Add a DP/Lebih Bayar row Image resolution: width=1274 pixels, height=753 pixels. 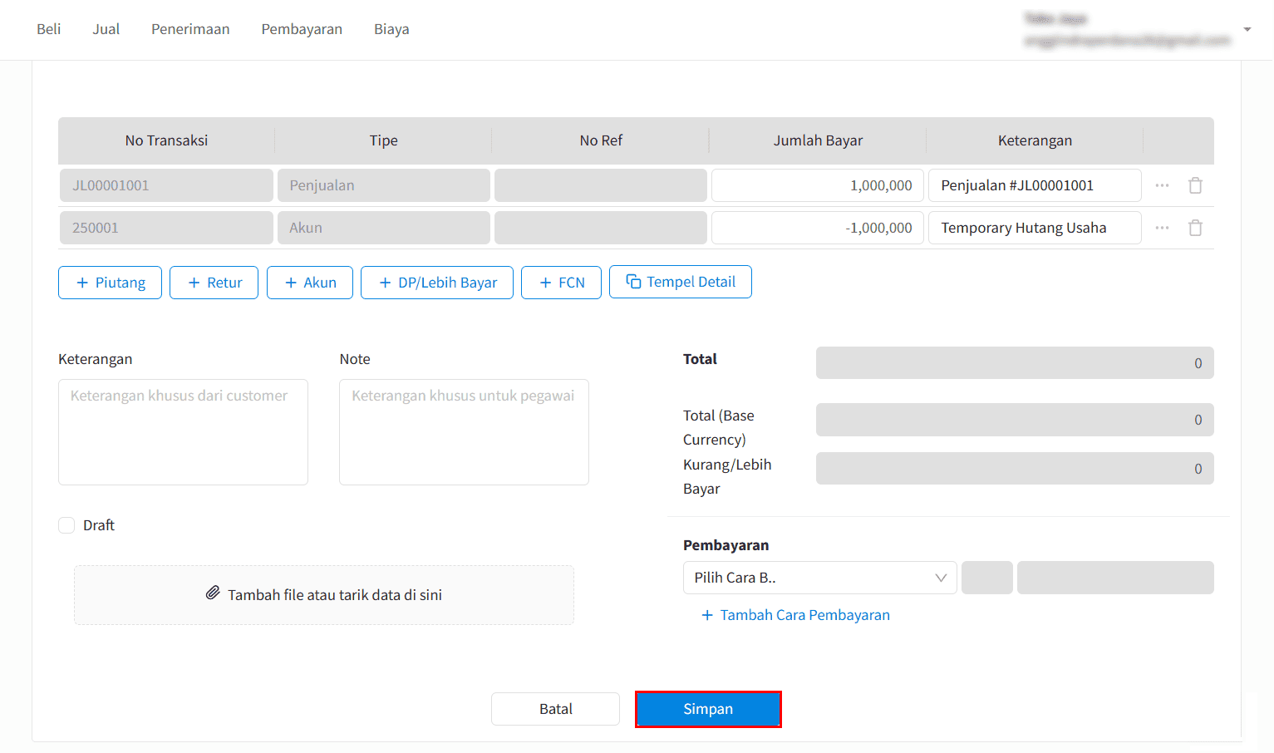point(436,283)
